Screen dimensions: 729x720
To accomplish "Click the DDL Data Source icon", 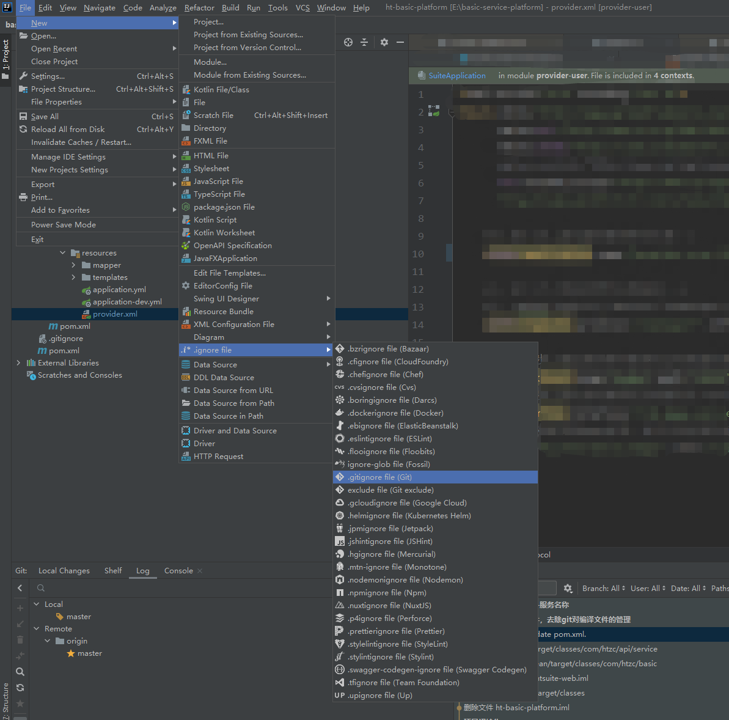I will point(186,377).
